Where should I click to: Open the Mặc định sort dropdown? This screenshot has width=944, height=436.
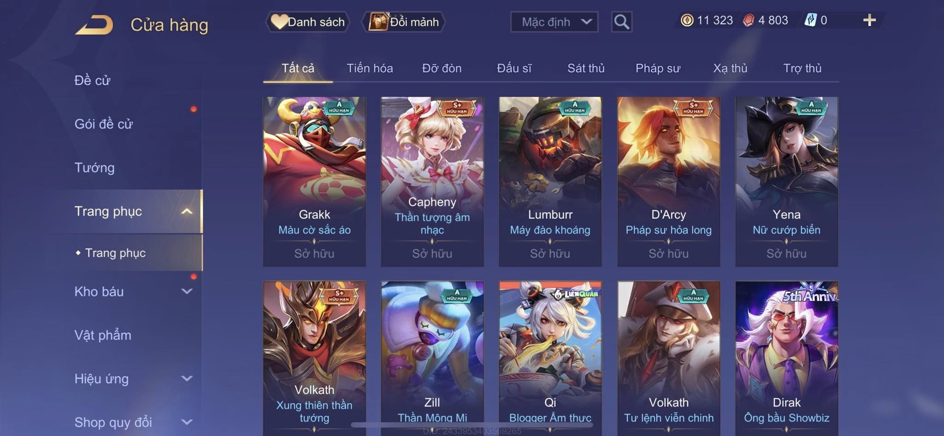tap(554, 22)
